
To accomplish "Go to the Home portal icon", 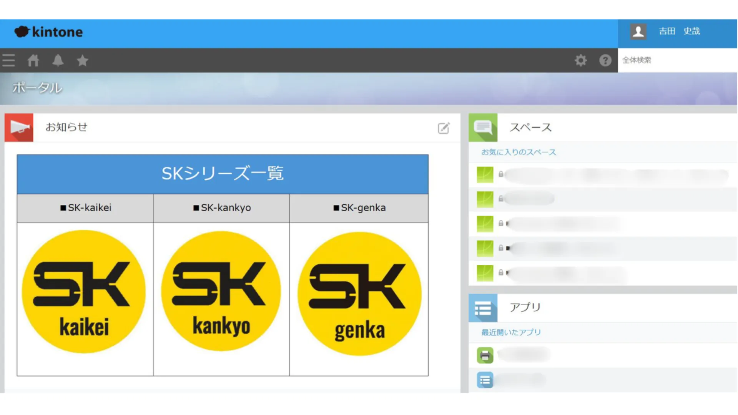I will pos(33,60).
